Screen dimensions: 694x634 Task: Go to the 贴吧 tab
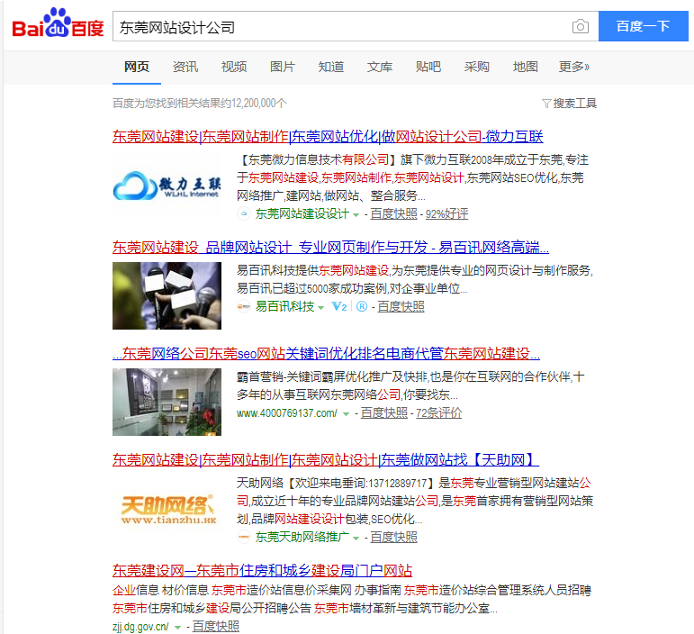[428, 67]
